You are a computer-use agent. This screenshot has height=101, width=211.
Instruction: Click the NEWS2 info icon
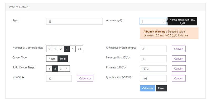[23, 77]
